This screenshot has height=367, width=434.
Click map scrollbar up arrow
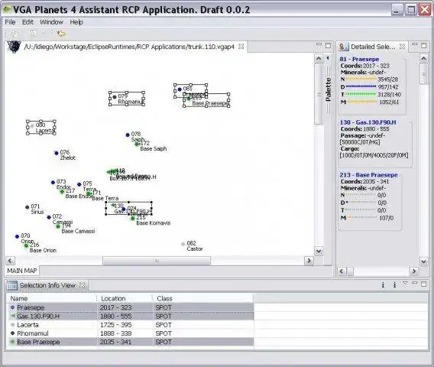[319, 58]
